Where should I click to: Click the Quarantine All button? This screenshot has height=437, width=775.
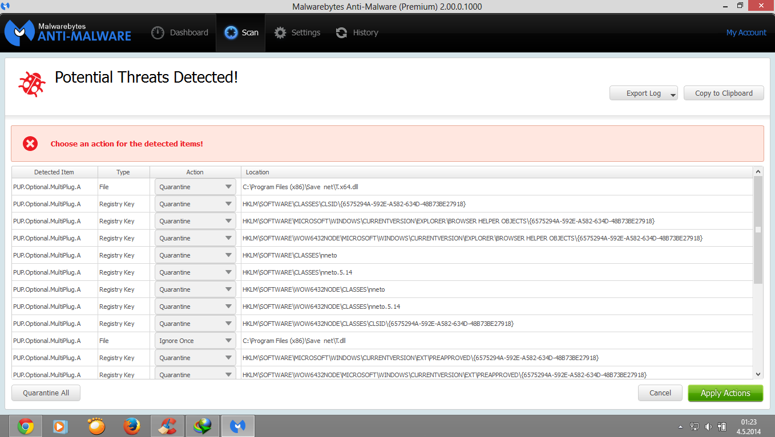coord(46,393)
